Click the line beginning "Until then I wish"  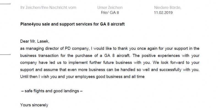click(36, 76)
